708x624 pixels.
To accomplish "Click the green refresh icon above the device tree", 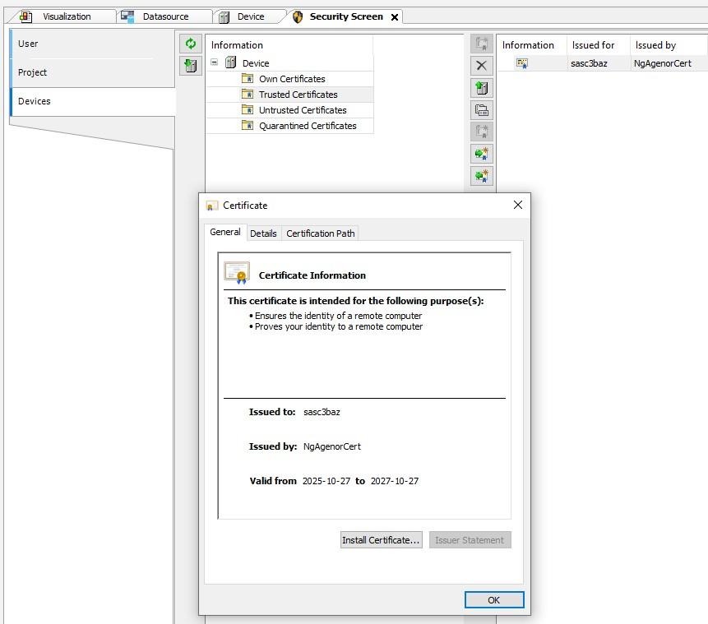I will (191, 44).
